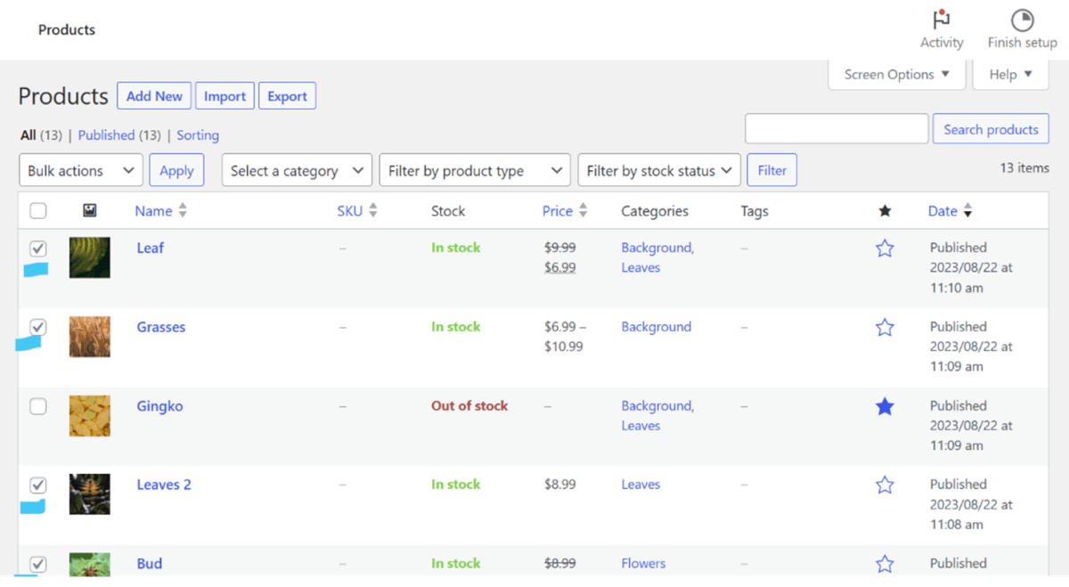This screenshot has width=1069, height=587.
Task: Select all products with the header checkbox
Action: [x=37, y=210]
